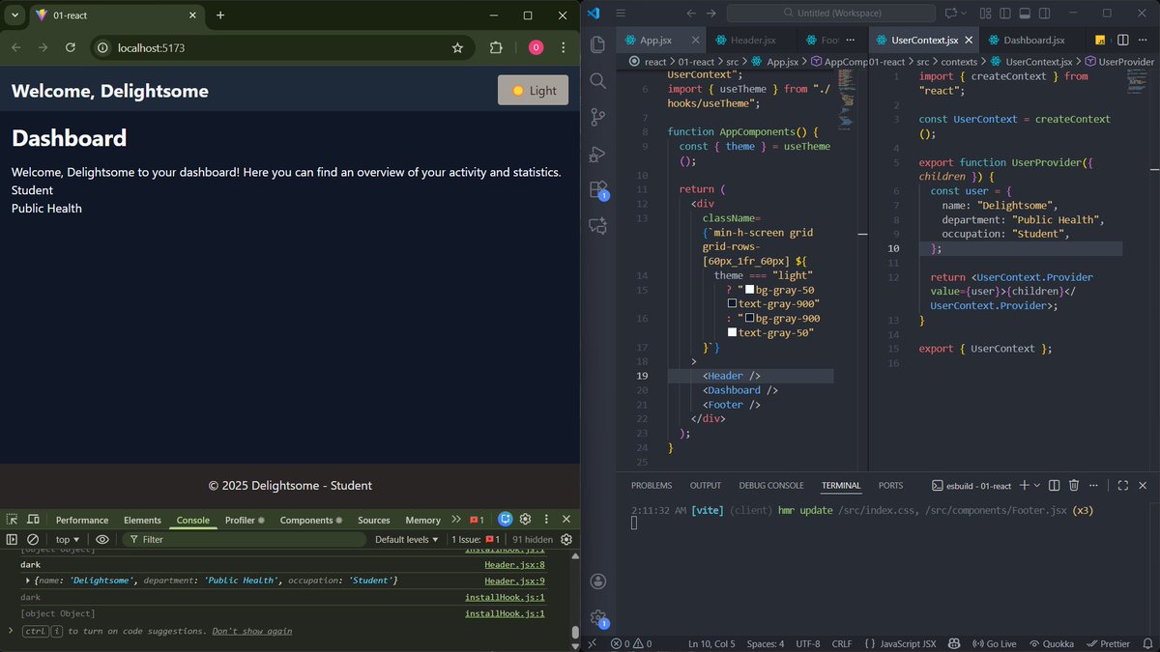Screen dimensions: 1160x652
Task: Open notifications bell in the status bar
Action: click(x=1147, y=643)
